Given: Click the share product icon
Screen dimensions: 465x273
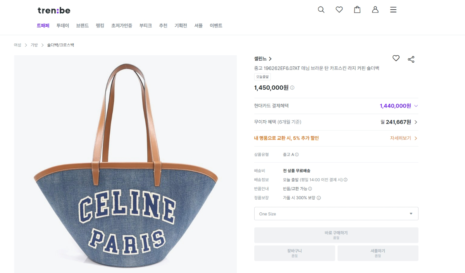Looking at the screenshot, I should tap(411, 59).
